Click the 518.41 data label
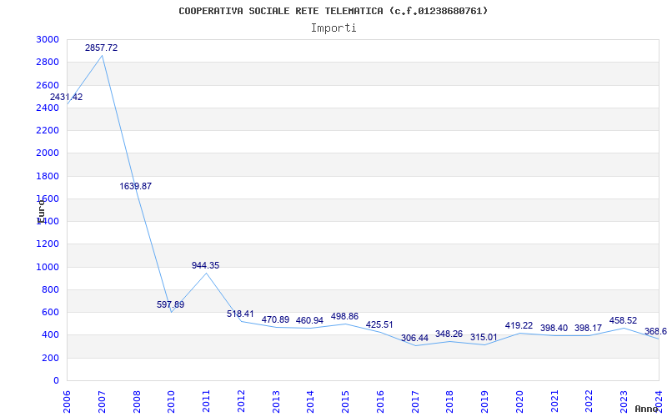 tap(240, 314)
